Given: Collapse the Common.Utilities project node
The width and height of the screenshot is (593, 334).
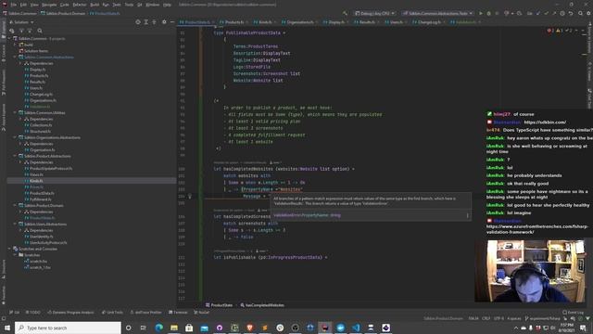Looking at the screenshot, I should point(16,112).
